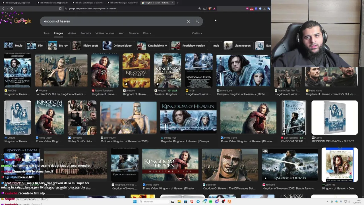Open the Cobra Blu-ray box image
364x205 pixels.
334,118
